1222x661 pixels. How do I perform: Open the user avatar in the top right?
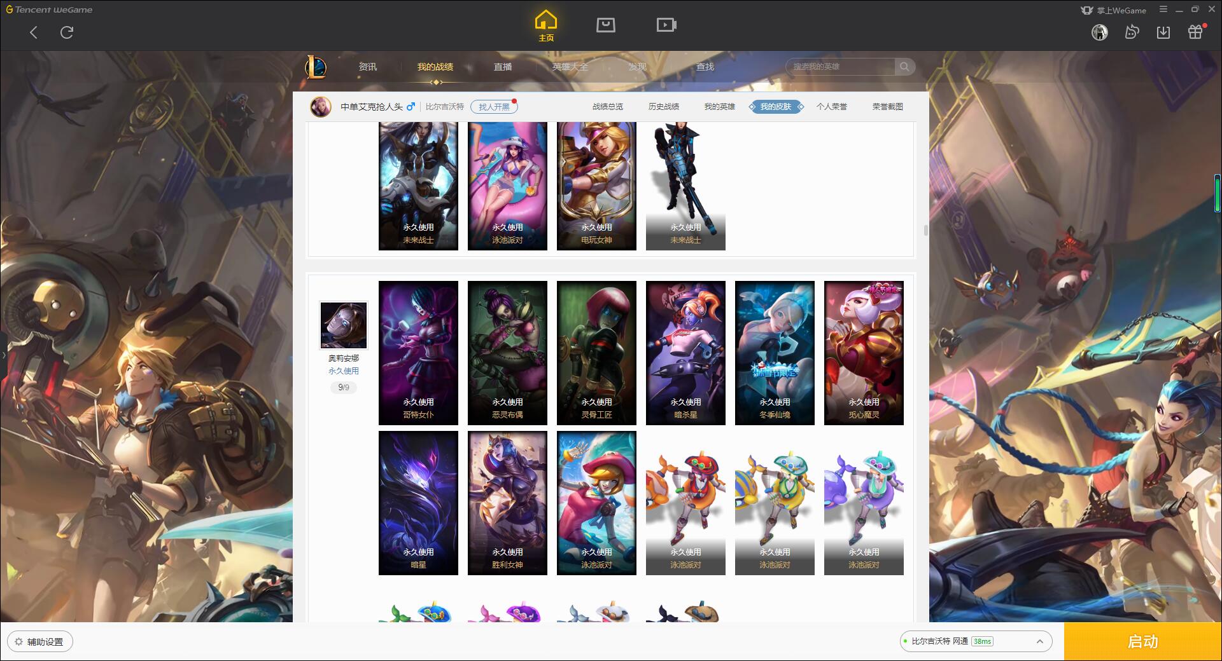pos(1100,32)
